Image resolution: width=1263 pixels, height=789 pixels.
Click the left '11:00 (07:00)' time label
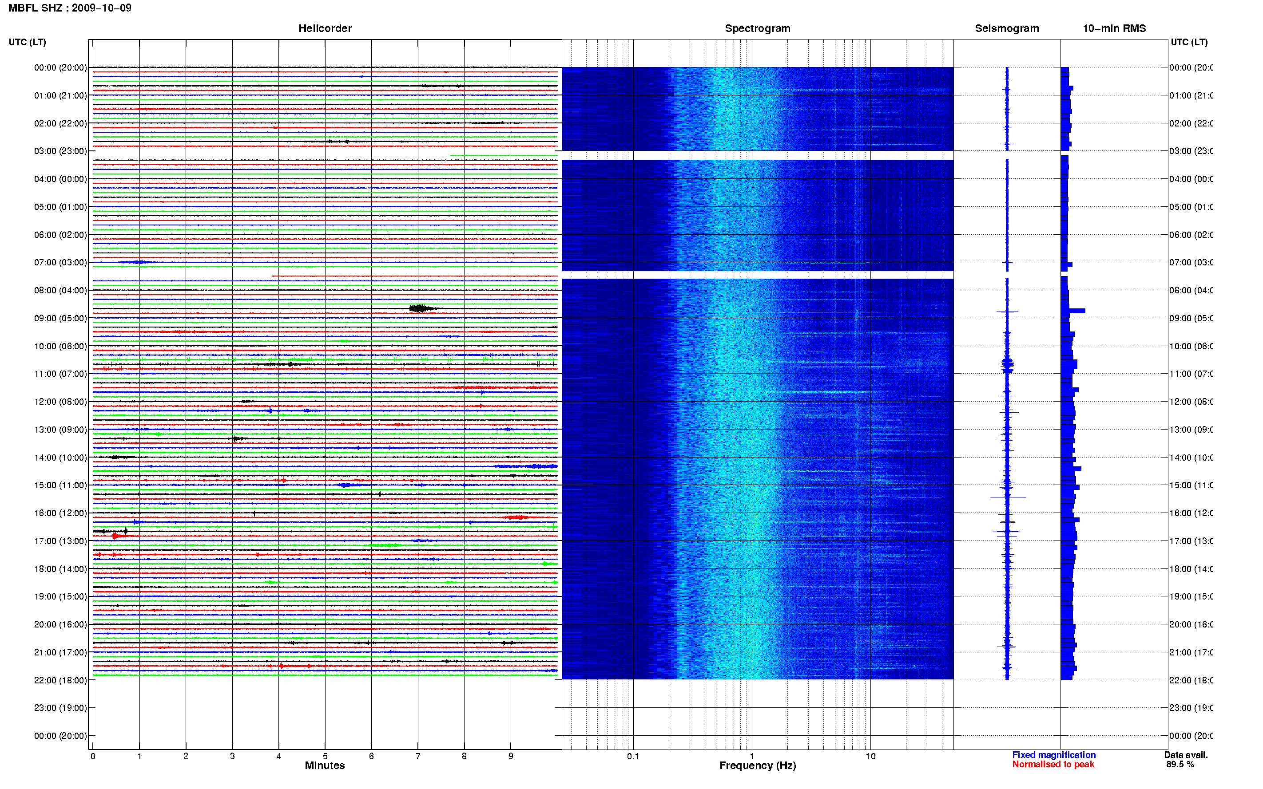tap(60, 374)
